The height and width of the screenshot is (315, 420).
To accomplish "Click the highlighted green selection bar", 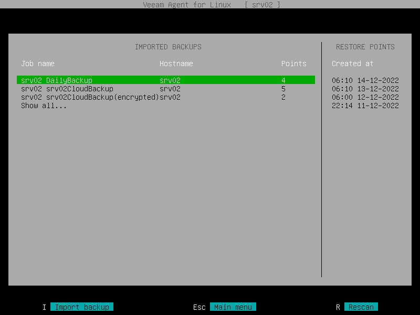I will tap(168, 80).
